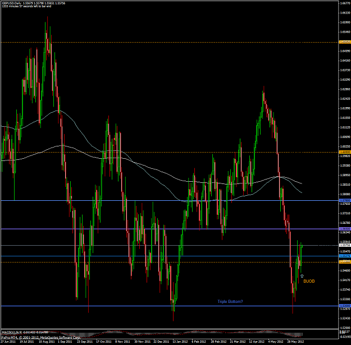Click the 28 Feb 2012 date label
The width and height of the screenshot is (351, 345).
point(218,342)
